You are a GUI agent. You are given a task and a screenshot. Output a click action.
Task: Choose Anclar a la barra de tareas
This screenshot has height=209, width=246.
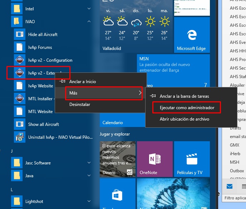(184, 96)
